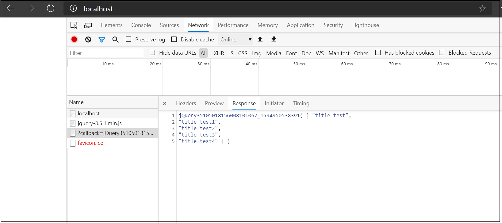The image size is (502, 223).
Task: Click the favicon.ico request file icon
Action: coord(73,143)
